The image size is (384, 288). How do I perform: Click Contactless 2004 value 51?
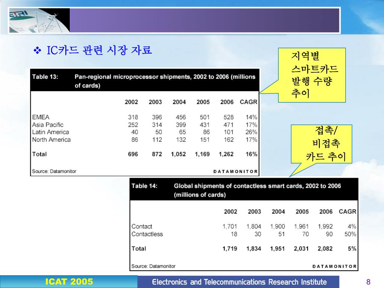(282, 234)
